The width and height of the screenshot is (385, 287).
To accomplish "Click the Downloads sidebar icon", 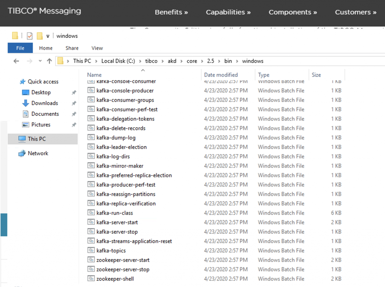I will (24, 103).
